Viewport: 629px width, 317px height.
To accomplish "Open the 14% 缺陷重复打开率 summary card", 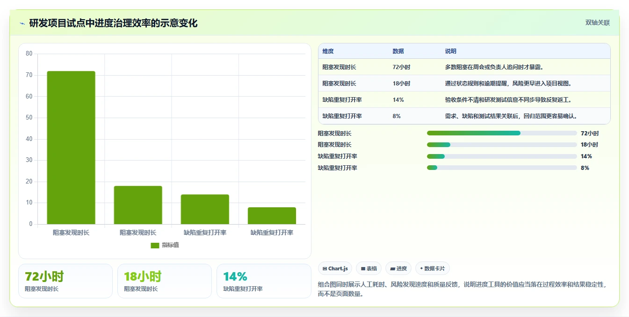I will coord(264,281).
